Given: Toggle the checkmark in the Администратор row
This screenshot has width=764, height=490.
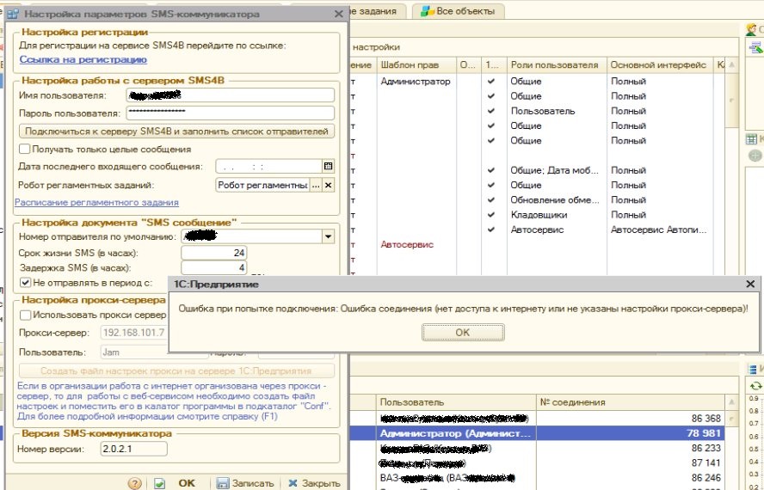Looking at the screenshot, I should pyautogui.click(x=491, y=82).
